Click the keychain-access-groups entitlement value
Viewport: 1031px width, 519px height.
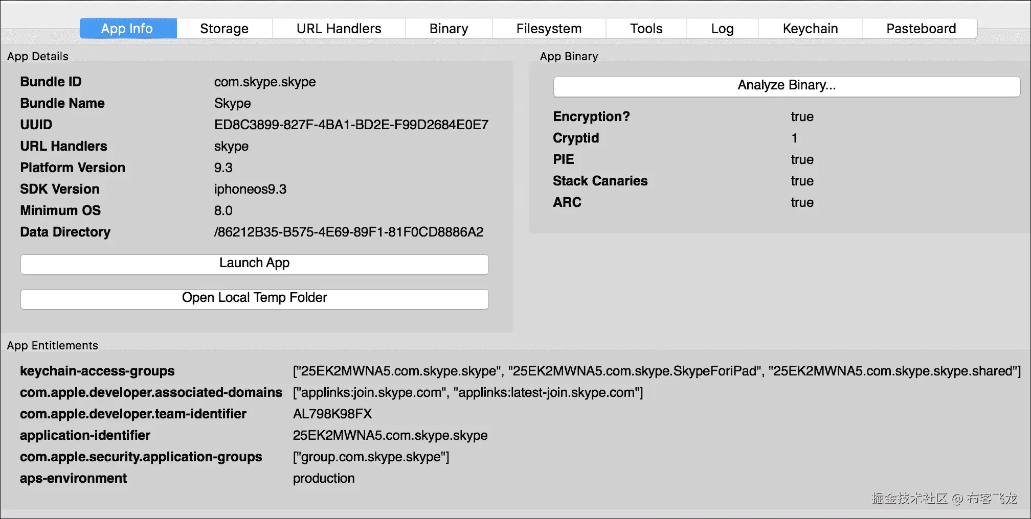[656, 371]
